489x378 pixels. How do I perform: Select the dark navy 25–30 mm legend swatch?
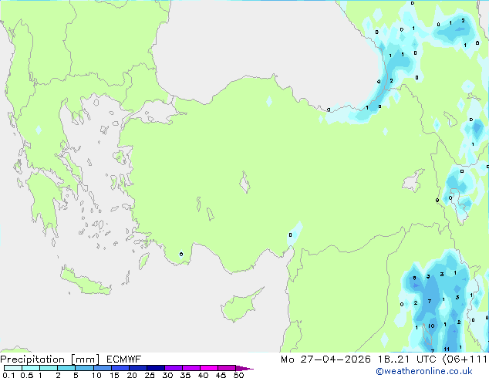click(x=156, y=368)
